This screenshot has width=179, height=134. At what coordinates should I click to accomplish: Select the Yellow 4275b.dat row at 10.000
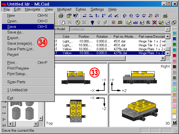pos(110,49)
